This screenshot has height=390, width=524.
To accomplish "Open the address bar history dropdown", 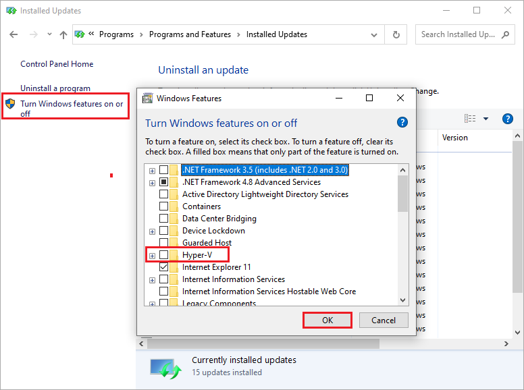I will [x=374, y=34].
